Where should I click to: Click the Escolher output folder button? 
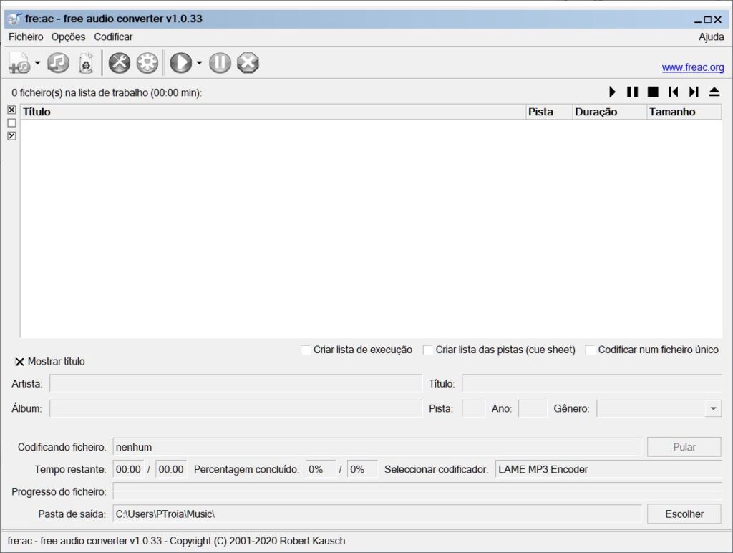tap(684, 514)
